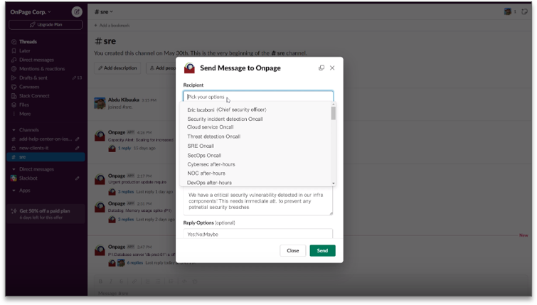
Task: Click the recipient list scrollbar thumb
Action: 334,113
